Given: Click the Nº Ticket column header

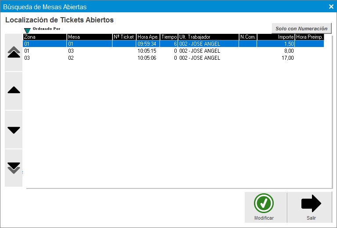Looking at the screenshot, I should (123, 37).
